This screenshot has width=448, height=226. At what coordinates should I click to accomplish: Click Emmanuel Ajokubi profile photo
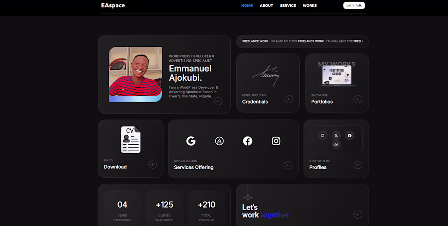point(136,74)
